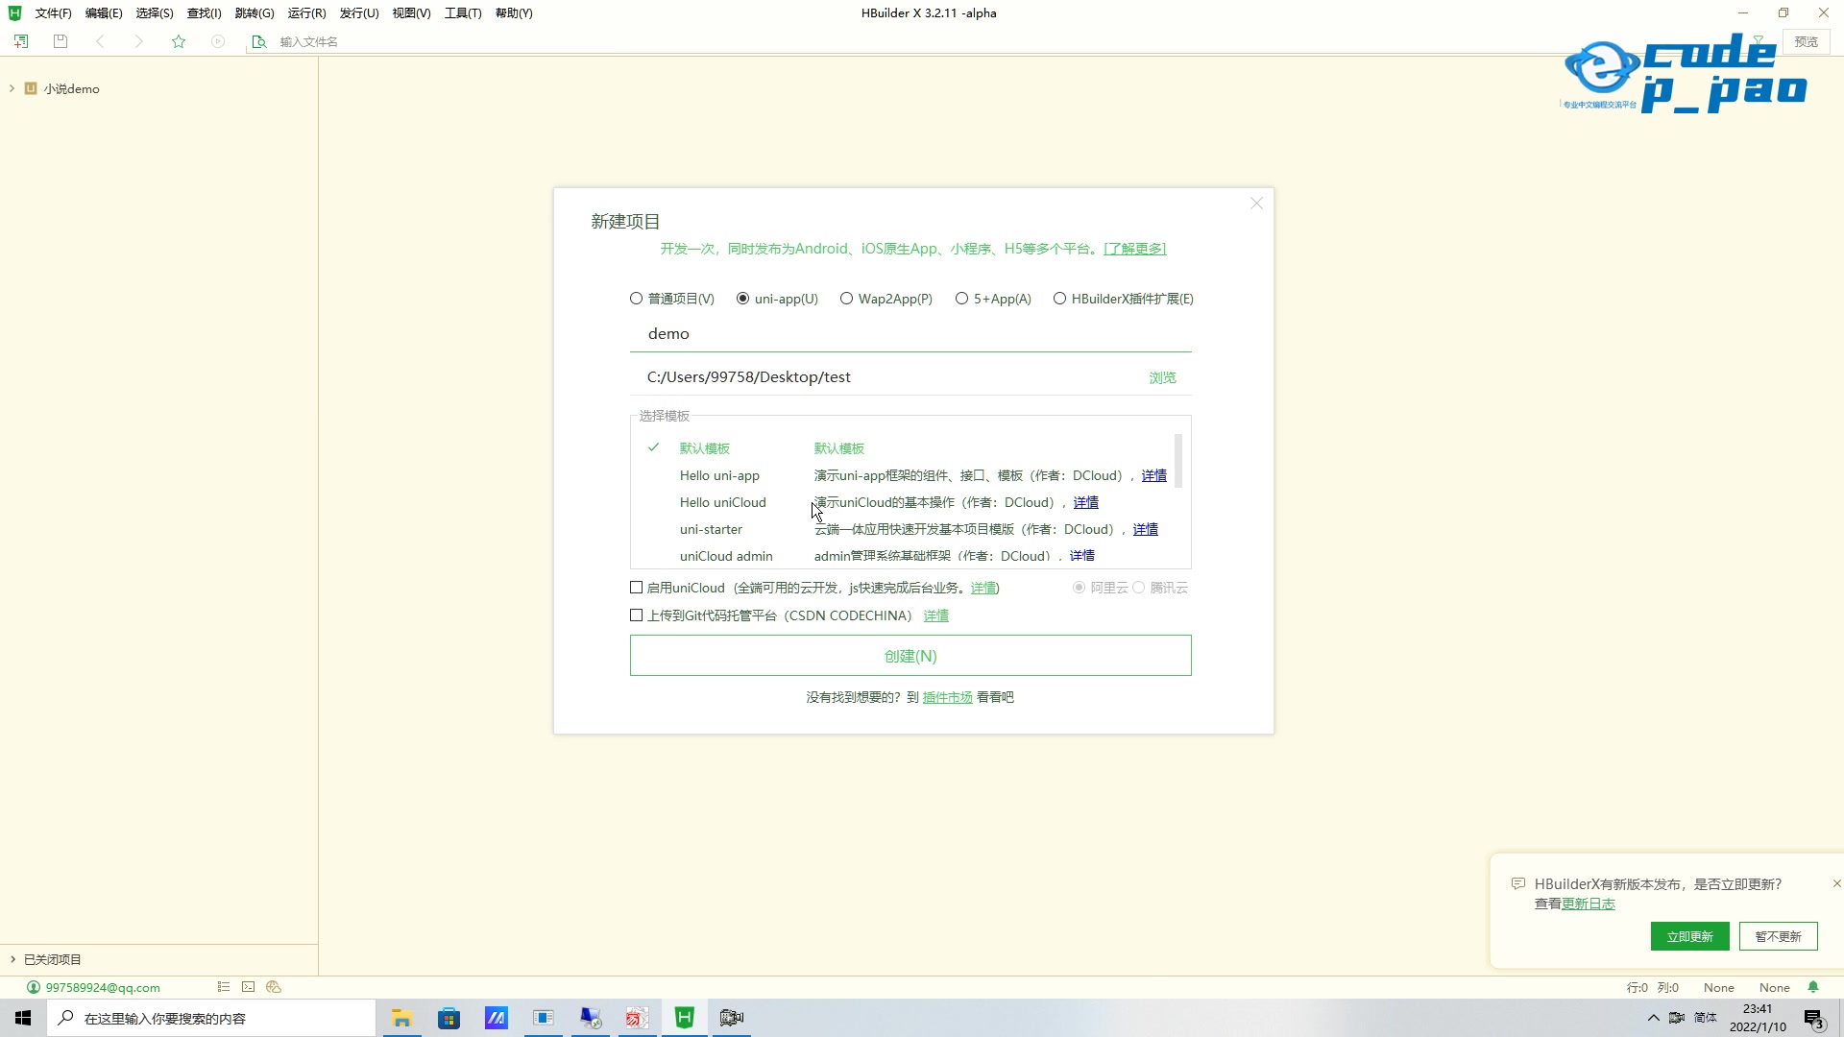This screenshot has height=1037, width=1844.
Task: Open the 运行(R) menu
Action: 306,12
